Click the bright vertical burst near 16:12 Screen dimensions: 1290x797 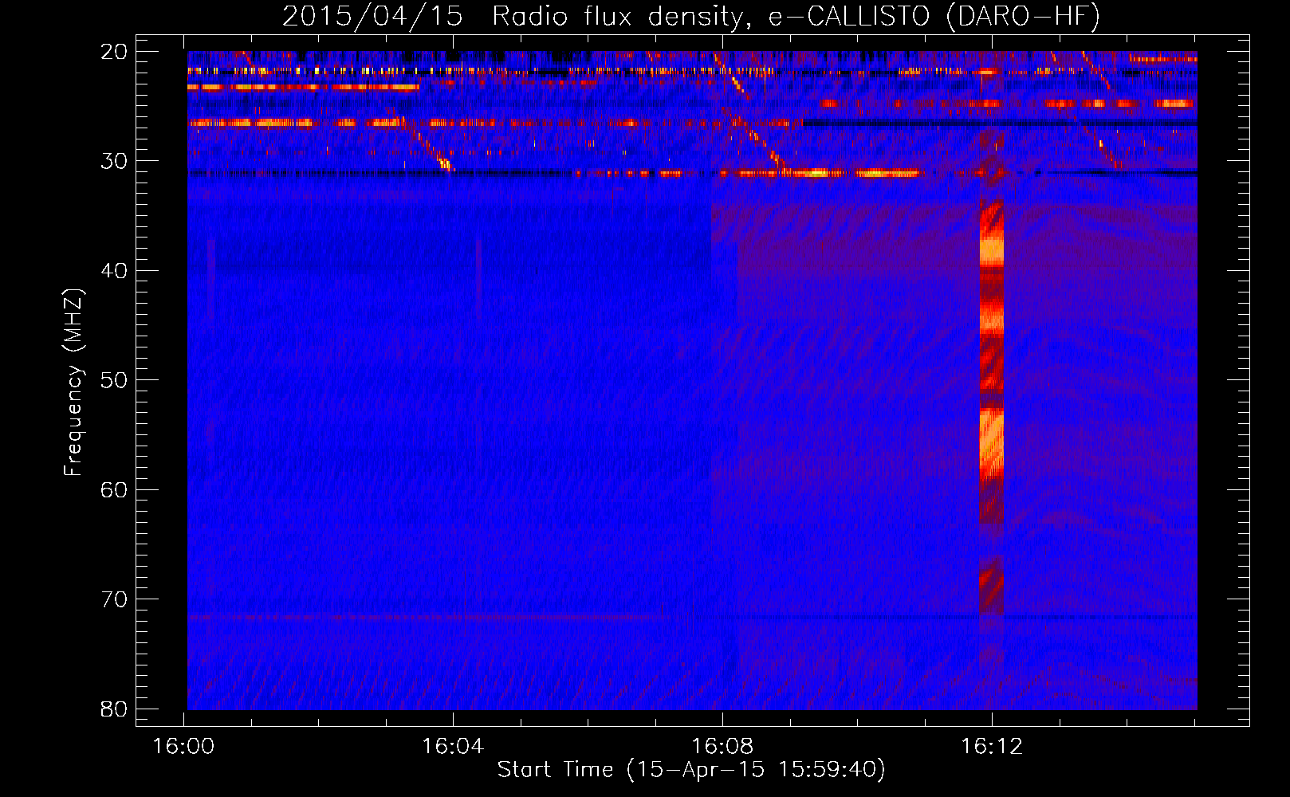[x=992, y=406]
